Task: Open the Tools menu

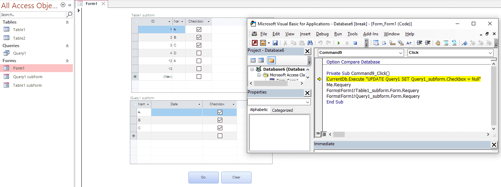Action: click(x=353, y=34)
